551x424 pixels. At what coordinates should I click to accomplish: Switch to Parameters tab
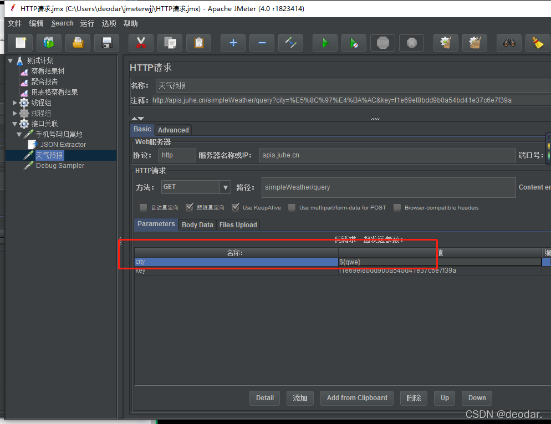coord(156,224)
